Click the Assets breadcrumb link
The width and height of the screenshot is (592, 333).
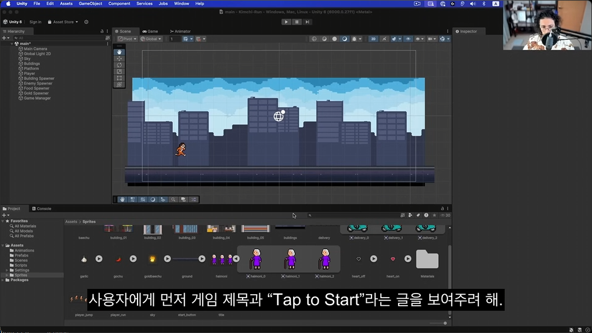pyautogui.click(x=71, y=222)
